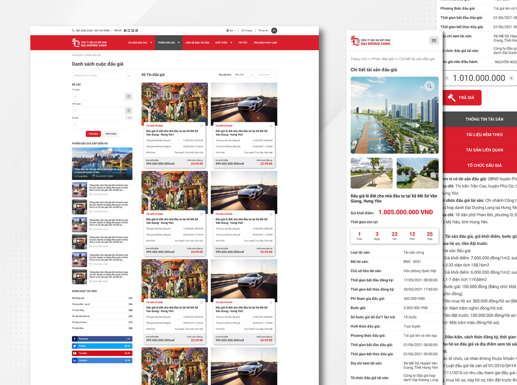Star the second-row painting auction card
The image size is (517, 385).
tap(202, 214)
